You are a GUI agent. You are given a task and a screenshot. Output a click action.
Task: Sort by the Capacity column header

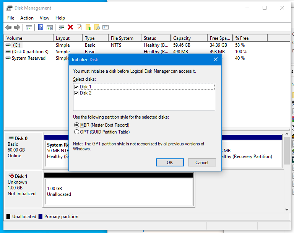189,38
